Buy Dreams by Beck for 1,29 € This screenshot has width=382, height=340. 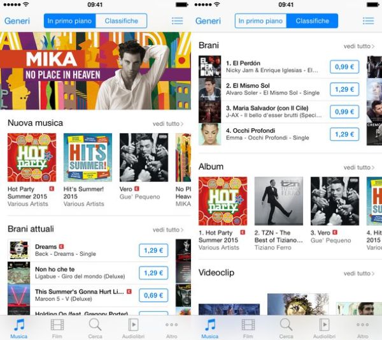(x=153, y=250)
